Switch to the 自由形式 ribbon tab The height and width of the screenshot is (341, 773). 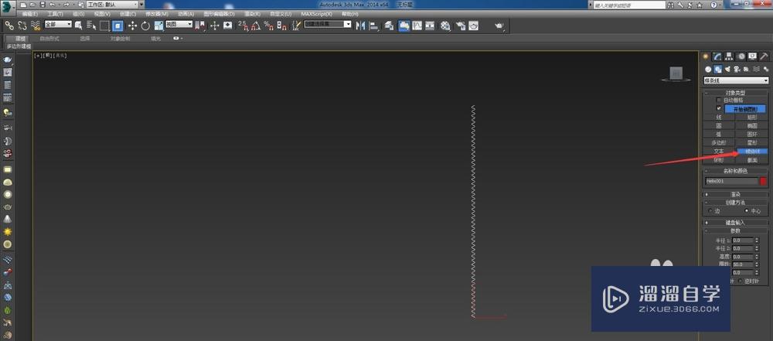click(49, 38)
